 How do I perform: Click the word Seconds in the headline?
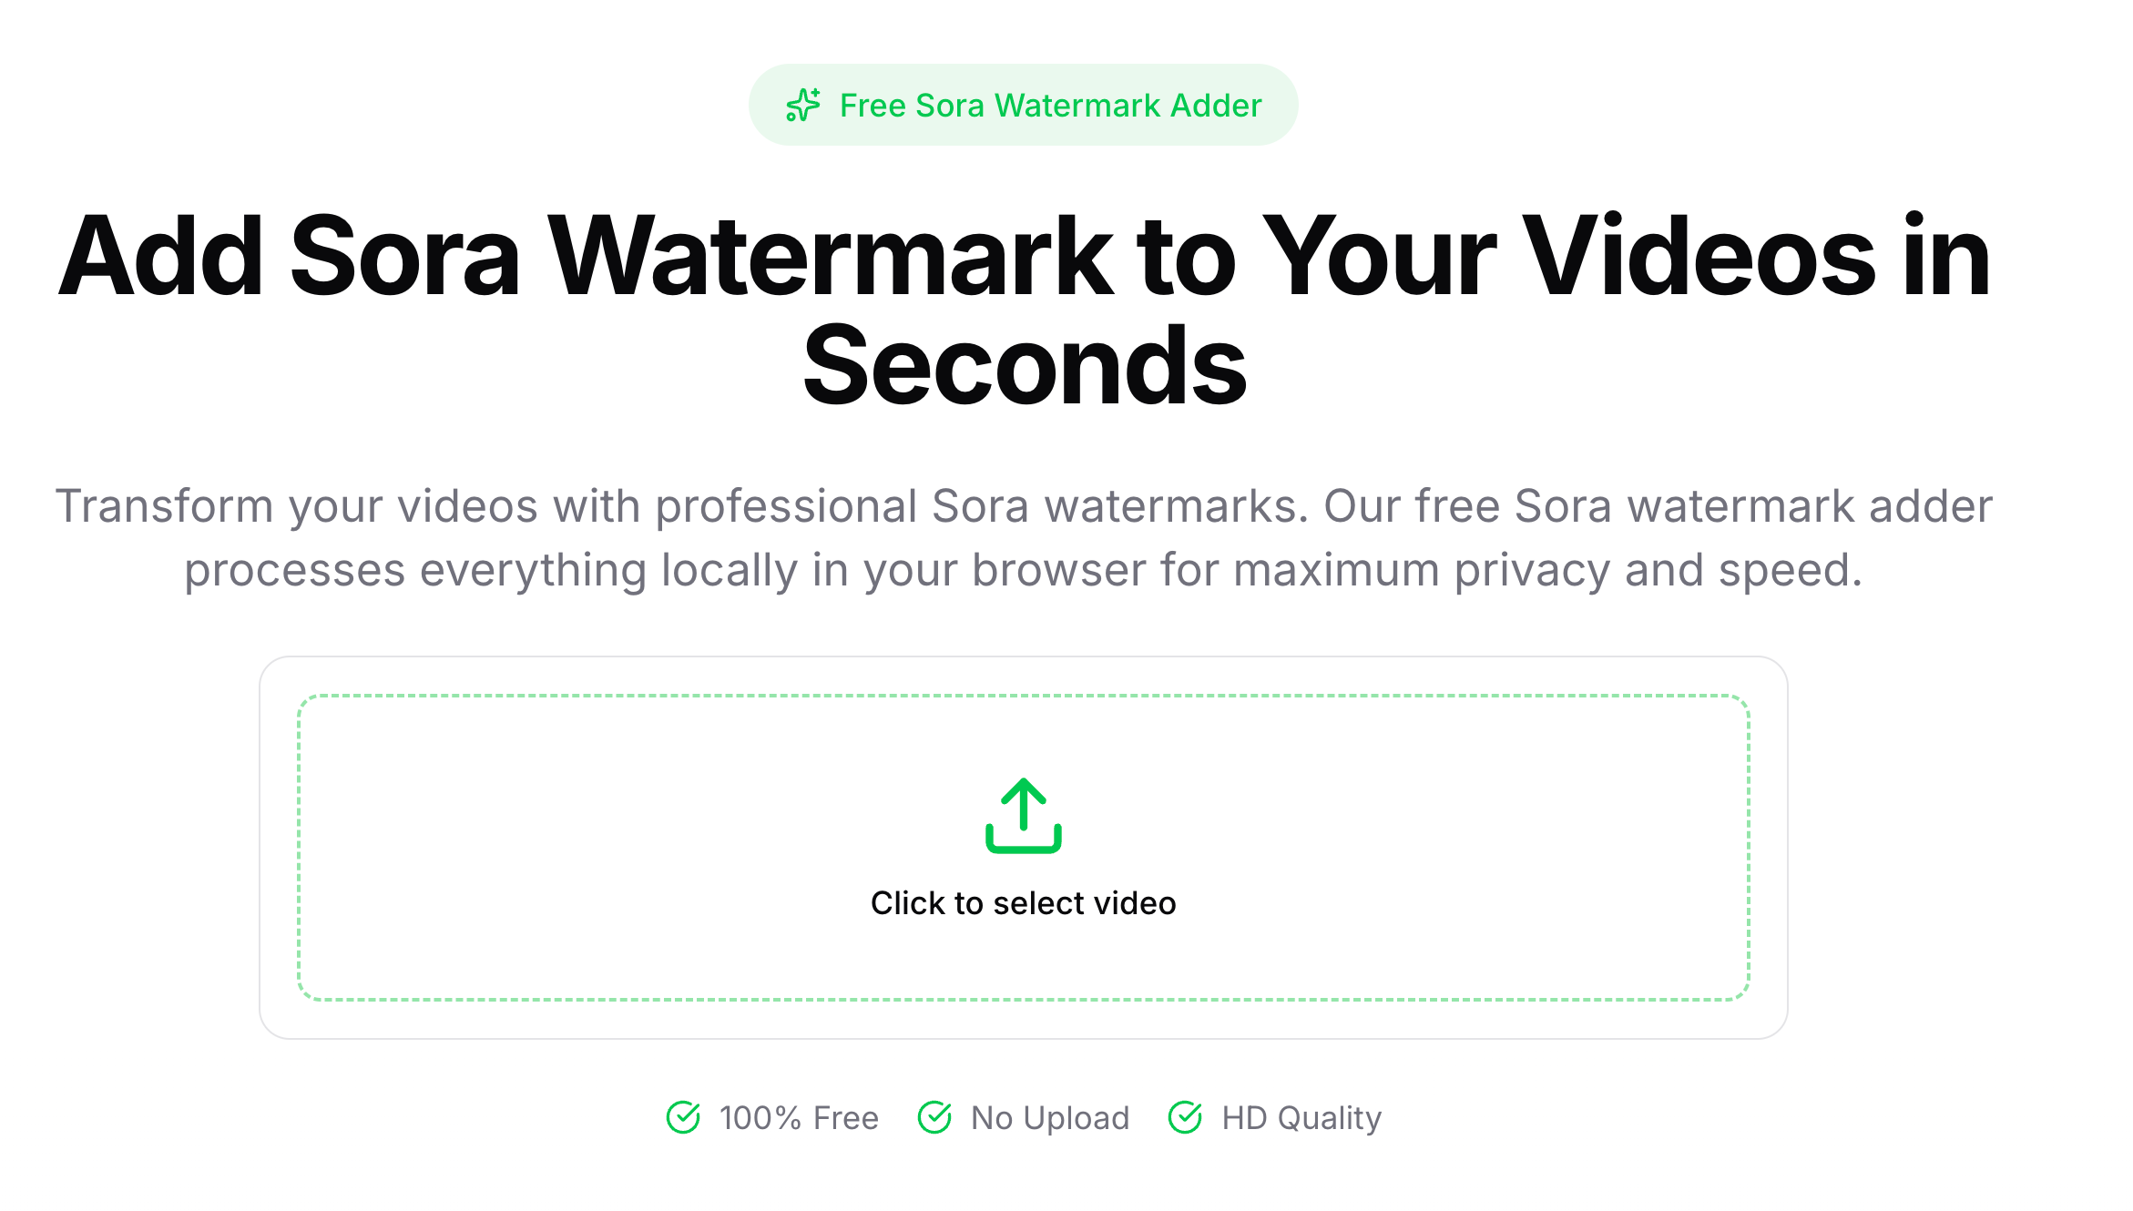(x=1024, y=368)
